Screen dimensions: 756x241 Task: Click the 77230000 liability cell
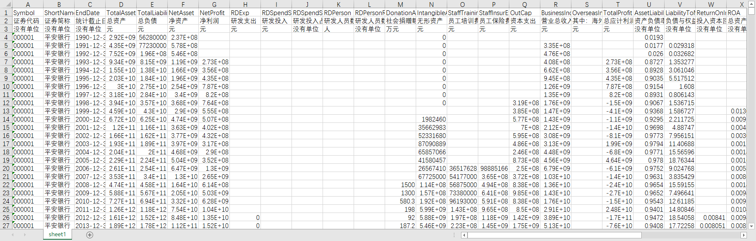[x=152, y=46]
